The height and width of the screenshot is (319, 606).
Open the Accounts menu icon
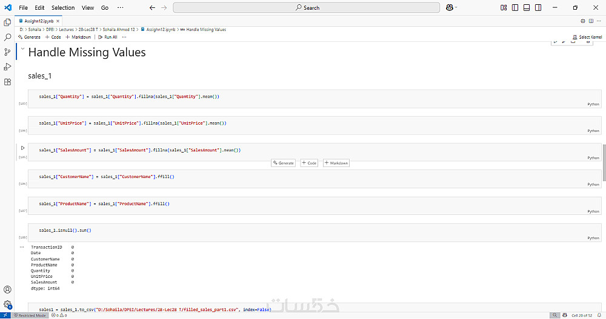pyautogui.click(x=7, y=290)
